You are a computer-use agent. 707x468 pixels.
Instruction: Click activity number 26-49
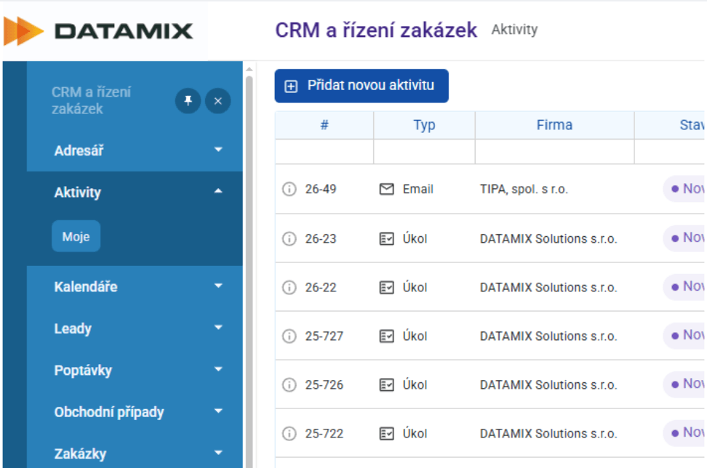click(x=321, y=189)
